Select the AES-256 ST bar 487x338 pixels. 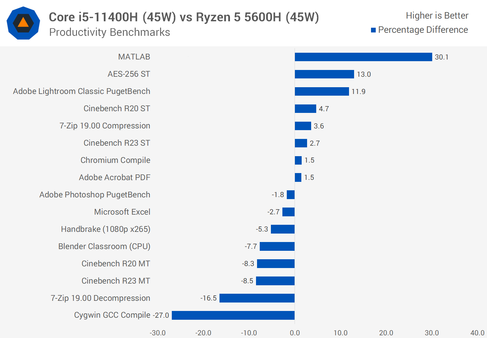324,74
